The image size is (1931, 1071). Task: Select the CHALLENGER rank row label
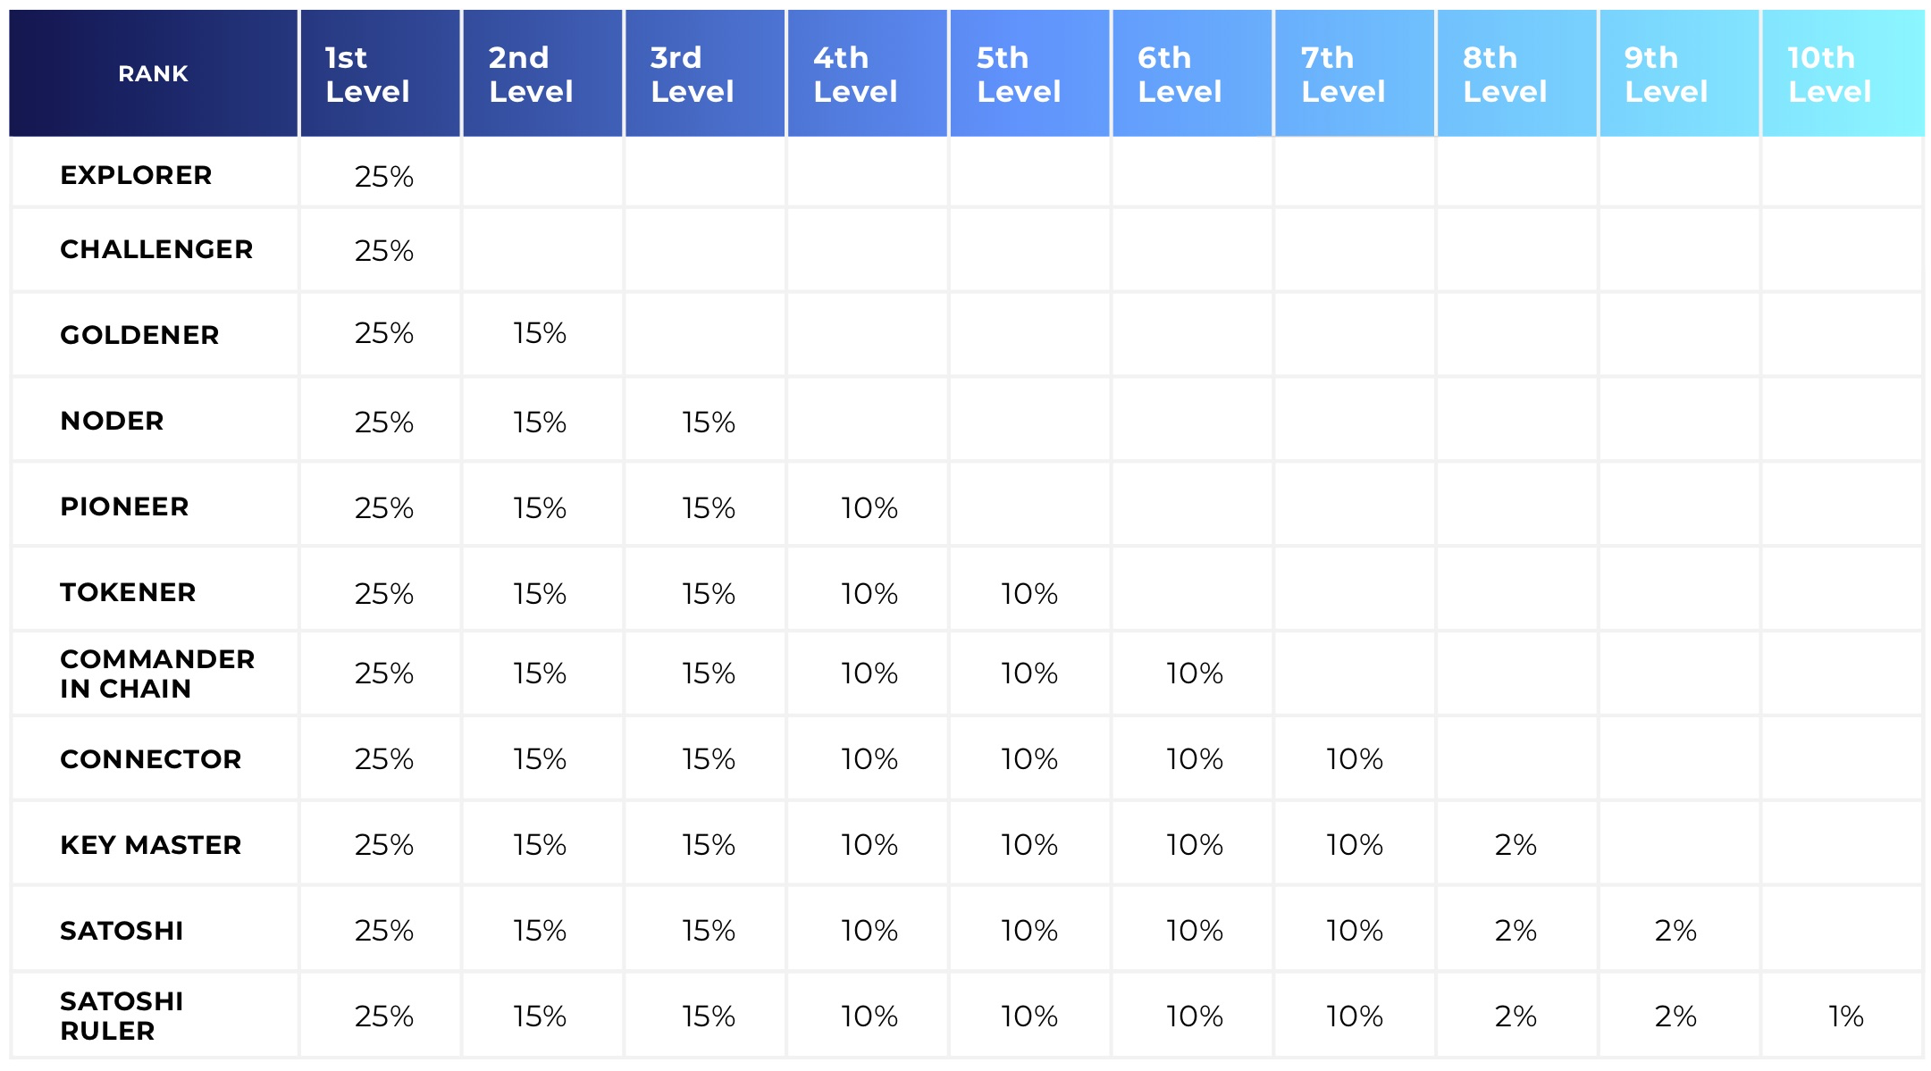[156, 249]
